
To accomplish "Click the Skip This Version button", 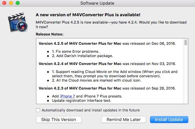I will [59, 119].
